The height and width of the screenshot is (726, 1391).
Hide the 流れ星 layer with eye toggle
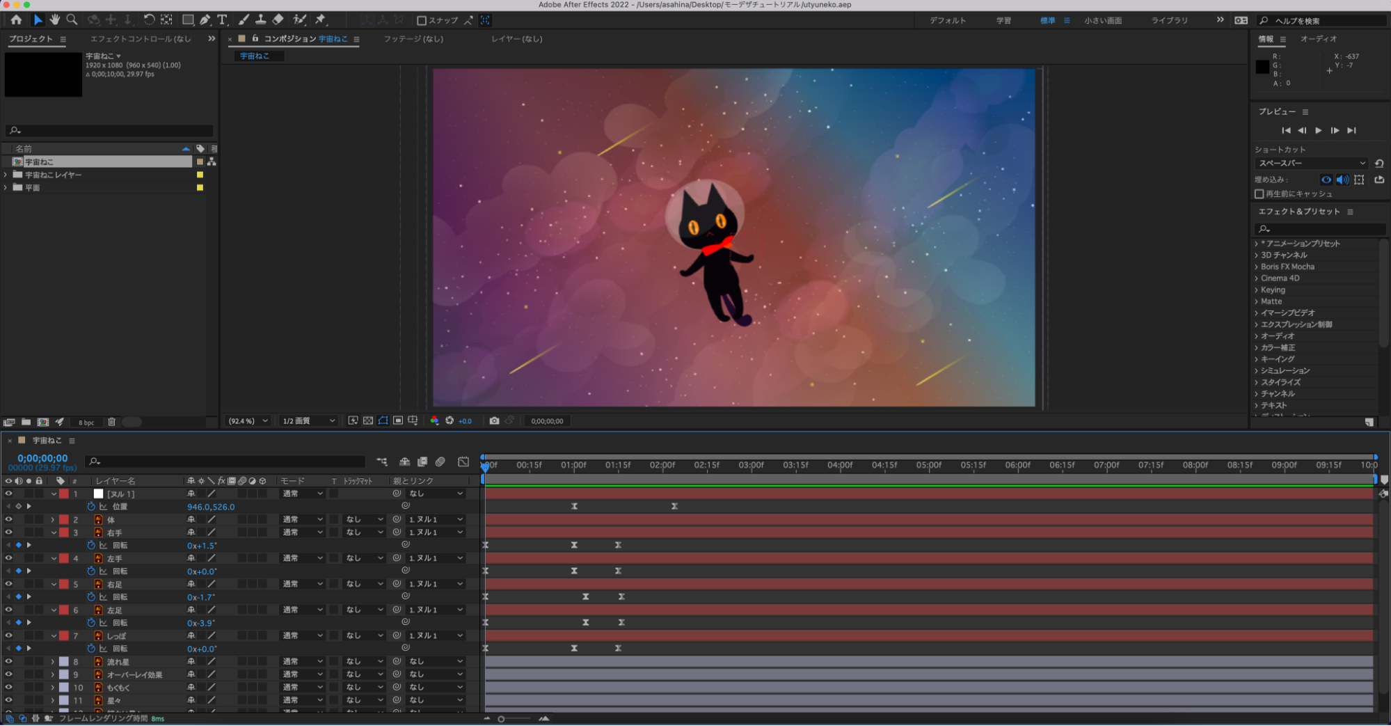click(8, 661)
